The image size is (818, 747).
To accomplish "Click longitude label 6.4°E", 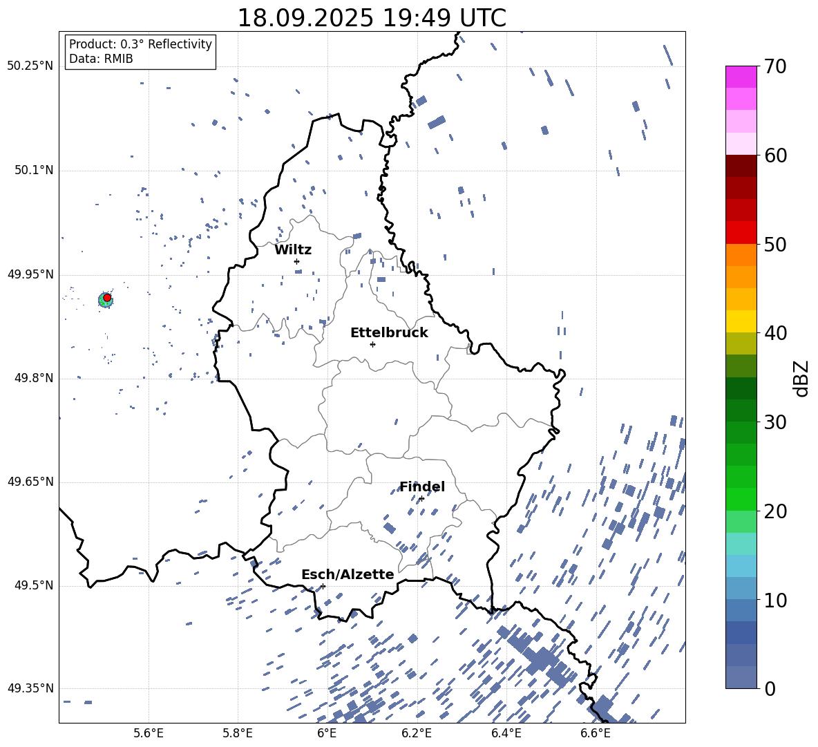I will (506, 733).
